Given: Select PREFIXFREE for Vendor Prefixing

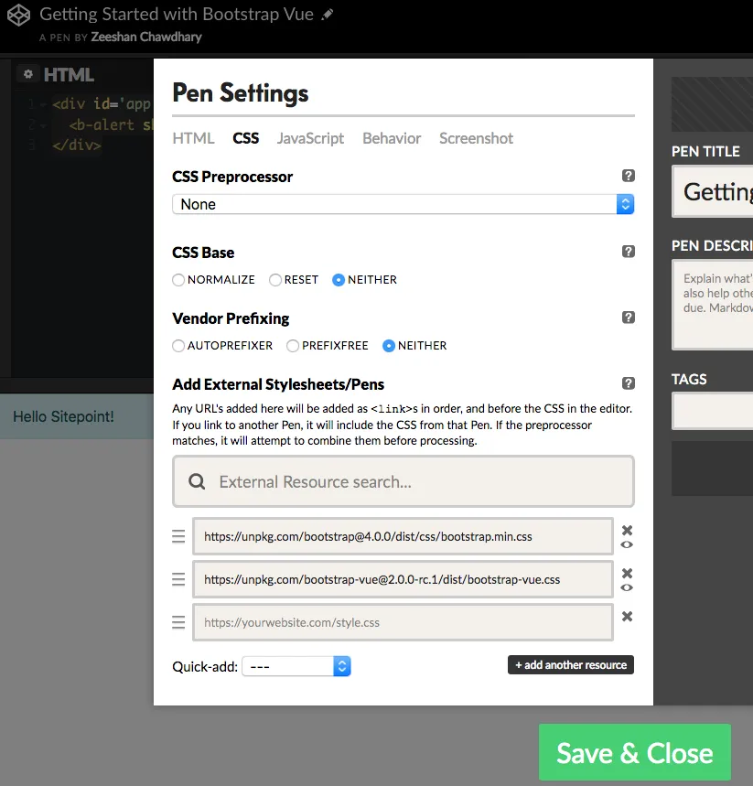Looking at the screenshot, I should 293,346.
